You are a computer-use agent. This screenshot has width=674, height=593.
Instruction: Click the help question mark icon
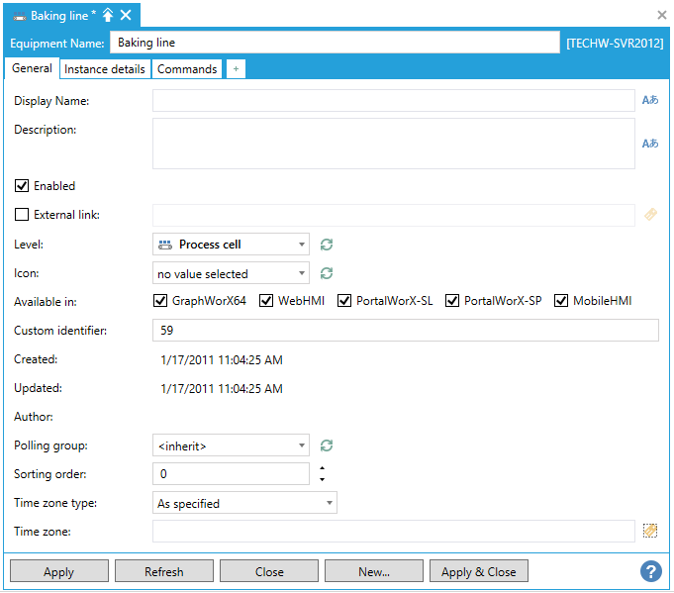point(650,571)
